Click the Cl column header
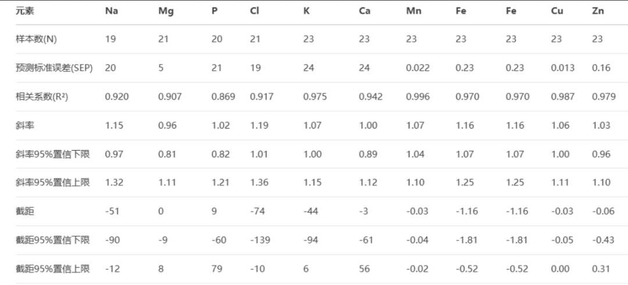The height and width of the screenshot is (285, 628). coord(255,11)
